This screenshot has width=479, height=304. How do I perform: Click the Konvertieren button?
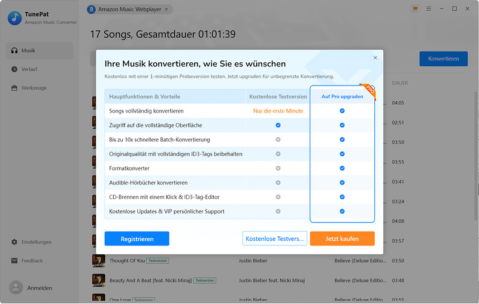443,59
